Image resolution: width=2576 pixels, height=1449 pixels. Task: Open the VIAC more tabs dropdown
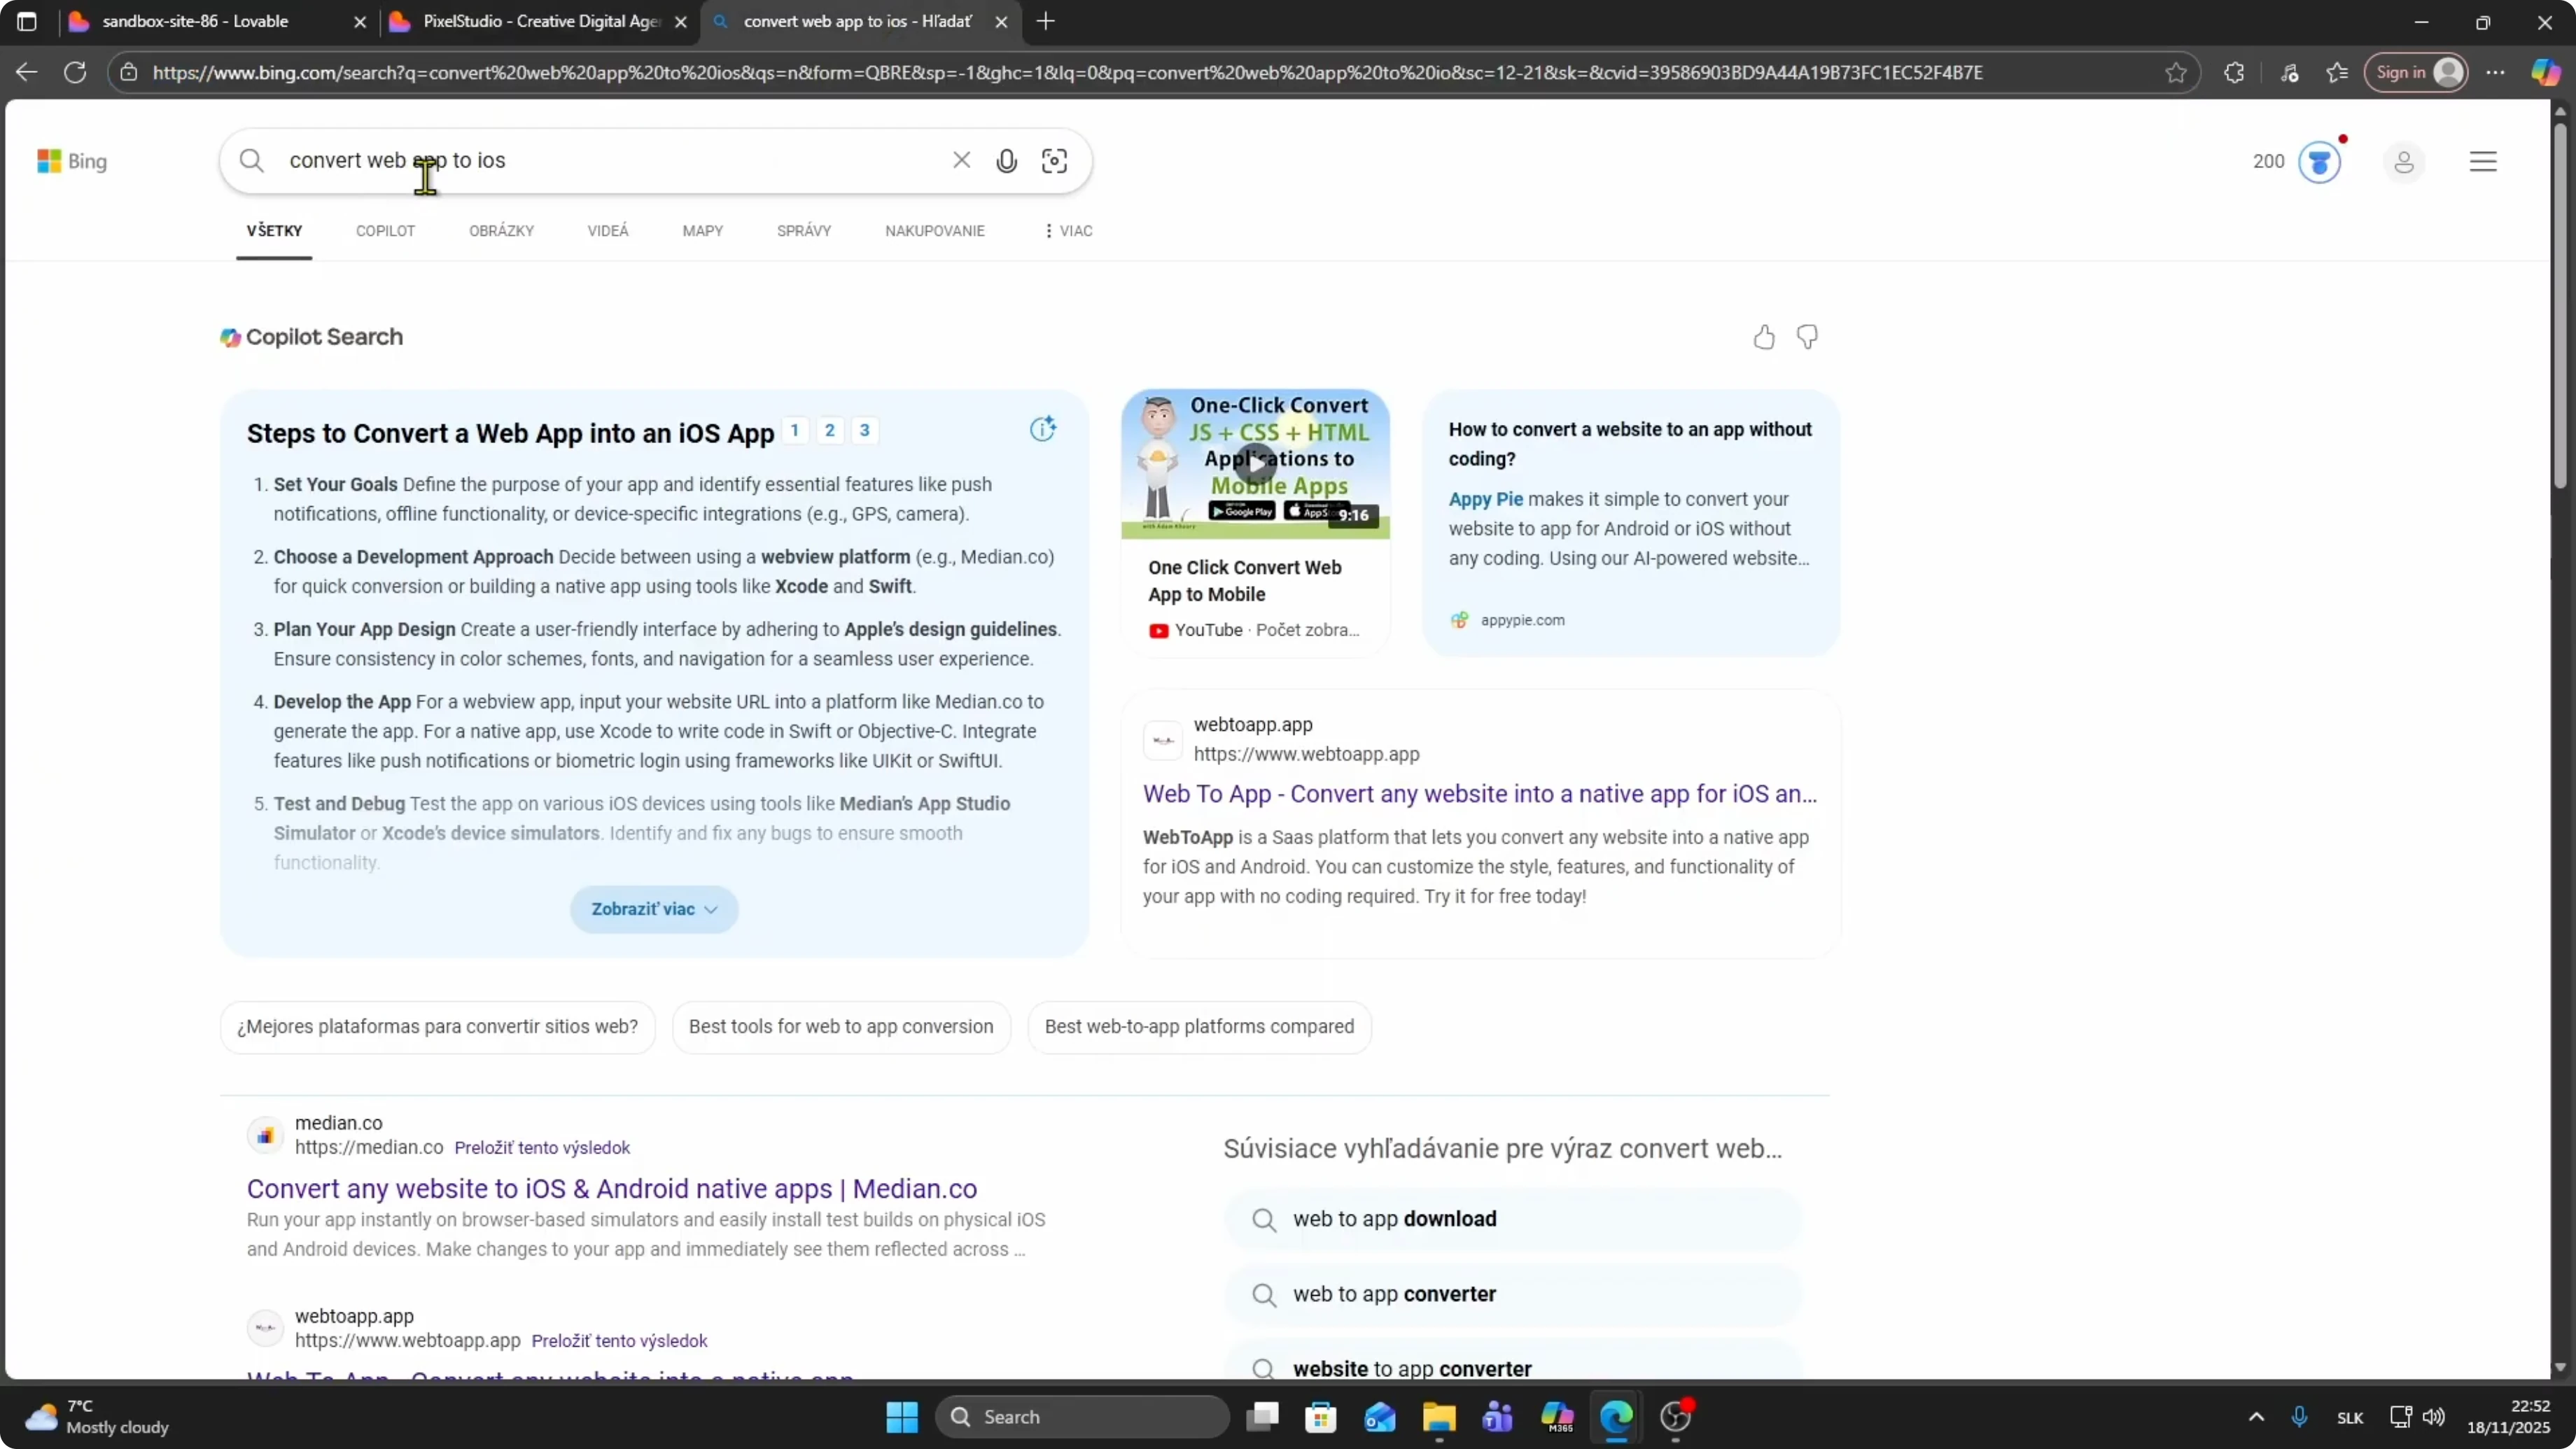pos(1068,231)
